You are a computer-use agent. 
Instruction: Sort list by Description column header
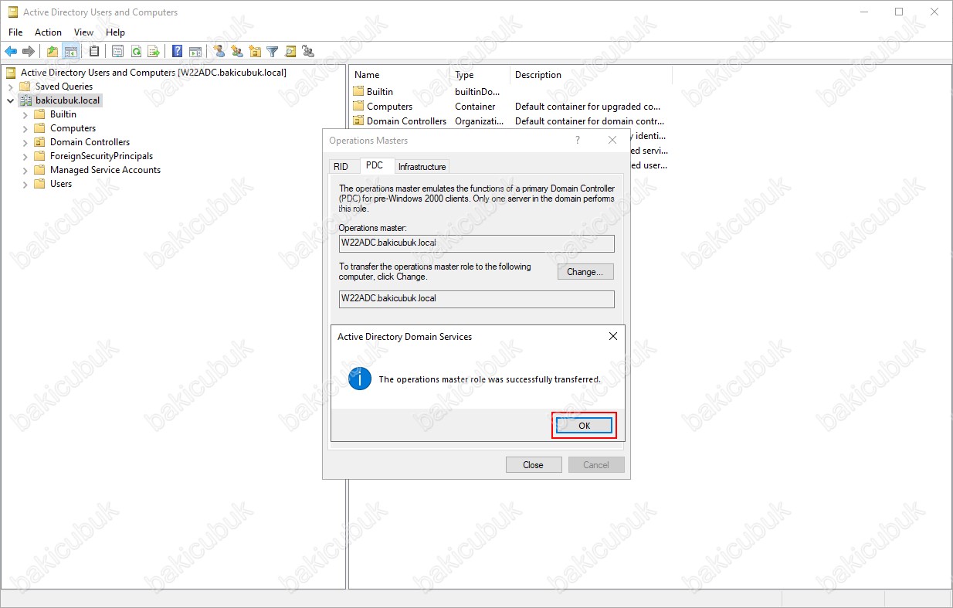(x=591, y=75)
